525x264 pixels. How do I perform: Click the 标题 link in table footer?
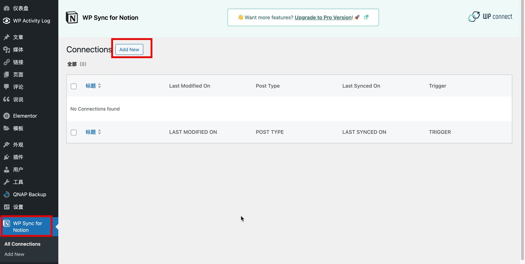point(91,132)
